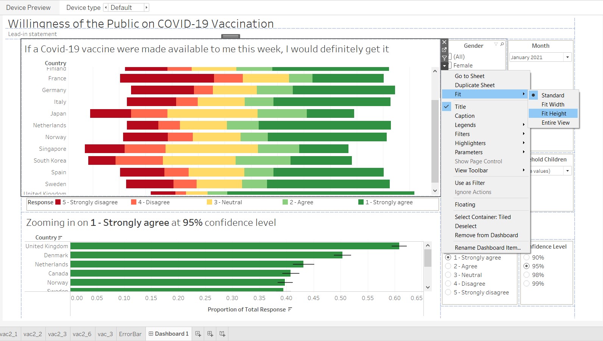
Task: Select the 2 - Agree radio button
Action: click(448, 266)
